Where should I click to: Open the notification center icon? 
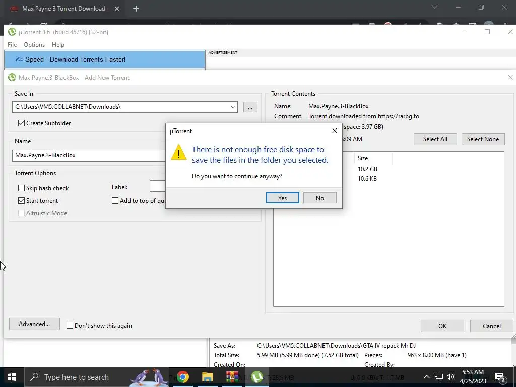click(x=500, y=377)
